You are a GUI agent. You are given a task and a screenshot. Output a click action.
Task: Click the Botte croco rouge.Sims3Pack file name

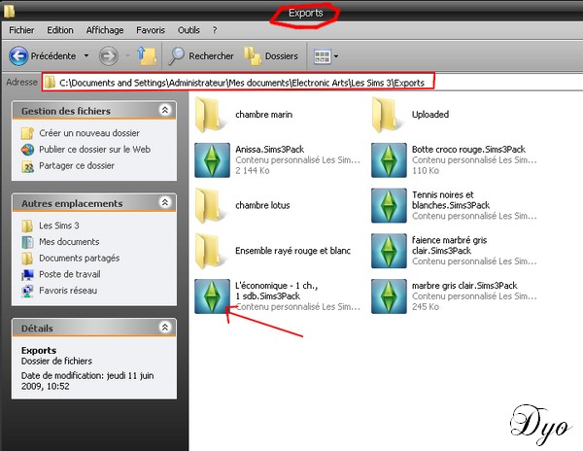pyautogui.click(x=468, y=150)
